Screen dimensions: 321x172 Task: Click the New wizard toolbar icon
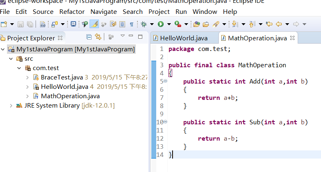click(x=4, y=24)
